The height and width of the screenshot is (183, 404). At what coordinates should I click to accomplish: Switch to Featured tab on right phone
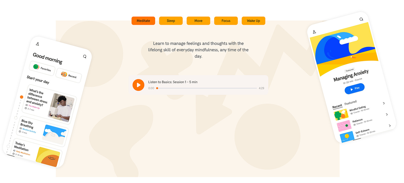click(x=350, y=103)
